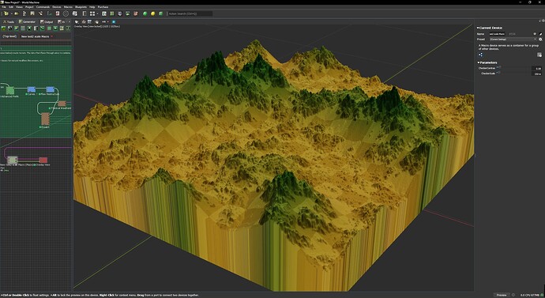Click the circular outline icon in toolbar

click(66, 13)
